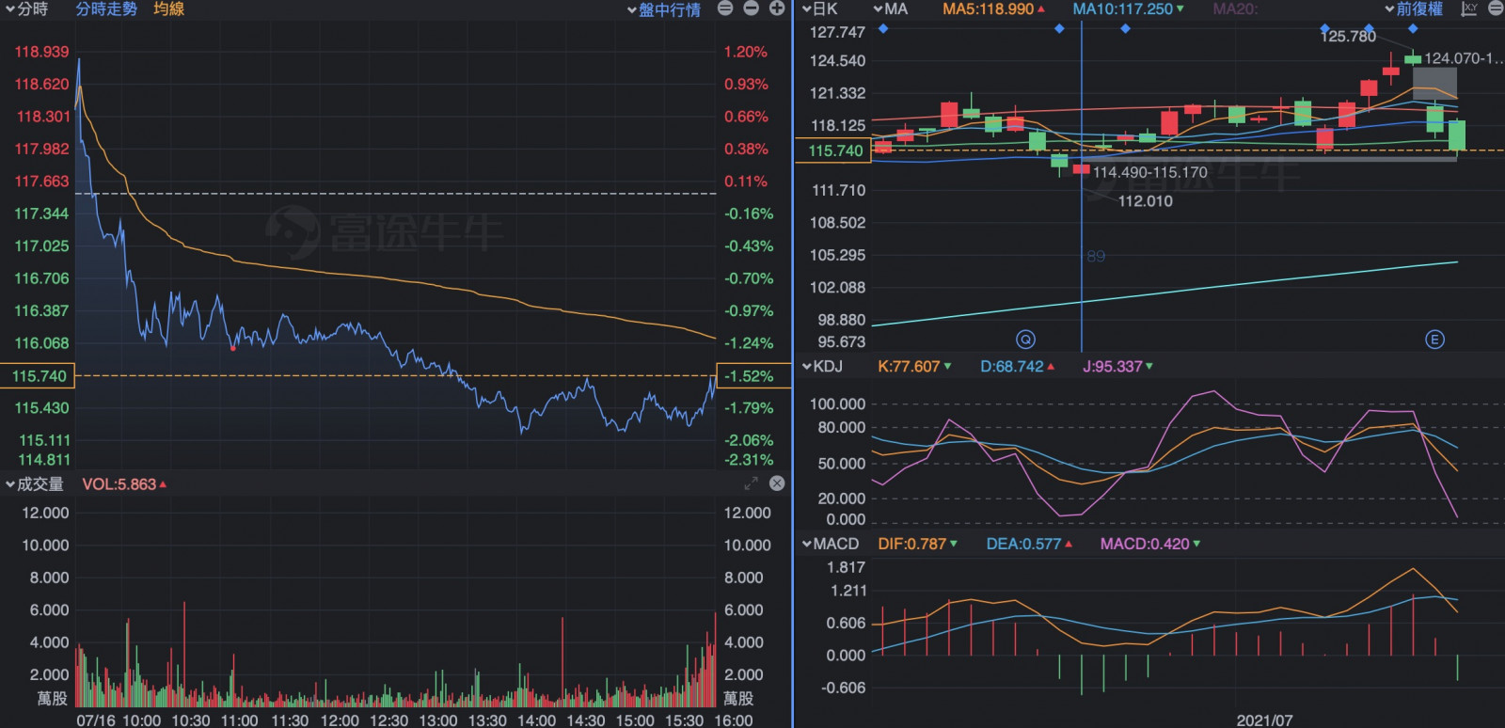Expand the 前復權 price adjustment dropdown
Image resolution: width=1505 pixels, height=728 pixels.
click(x=1414, y=8)
